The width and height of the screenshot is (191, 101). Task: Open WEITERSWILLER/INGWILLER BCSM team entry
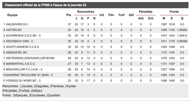[x=30, y=58]
